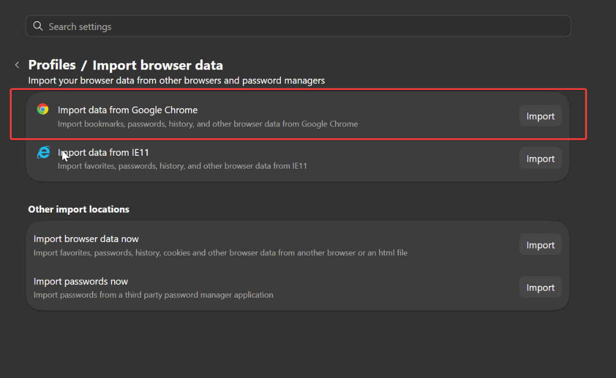Image resolution: width=616 pixels, height=378 pixels.
Task: Click the Internet Explorer logo icon
Action: pos(43,152)
